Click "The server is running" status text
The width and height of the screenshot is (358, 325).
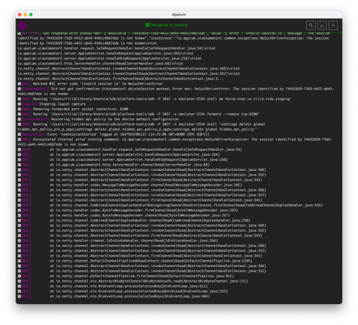(169, 25)
